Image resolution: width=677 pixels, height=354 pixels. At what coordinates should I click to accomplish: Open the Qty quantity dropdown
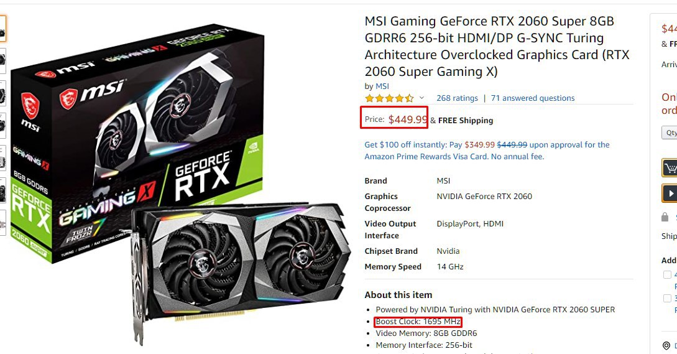(670, 133)
